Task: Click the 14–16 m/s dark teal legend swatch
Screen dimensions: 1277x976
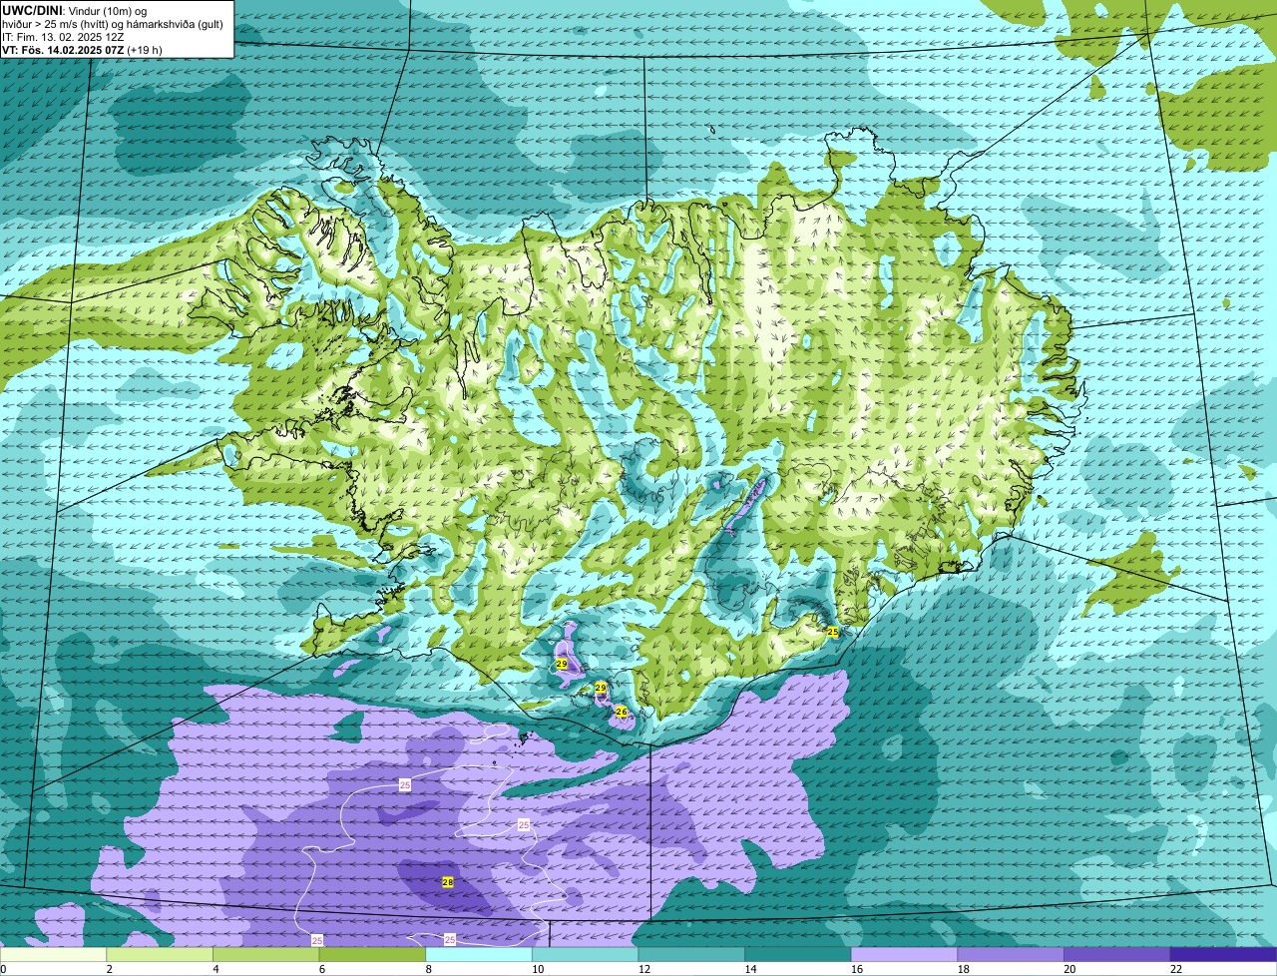Action: [798, 955]
